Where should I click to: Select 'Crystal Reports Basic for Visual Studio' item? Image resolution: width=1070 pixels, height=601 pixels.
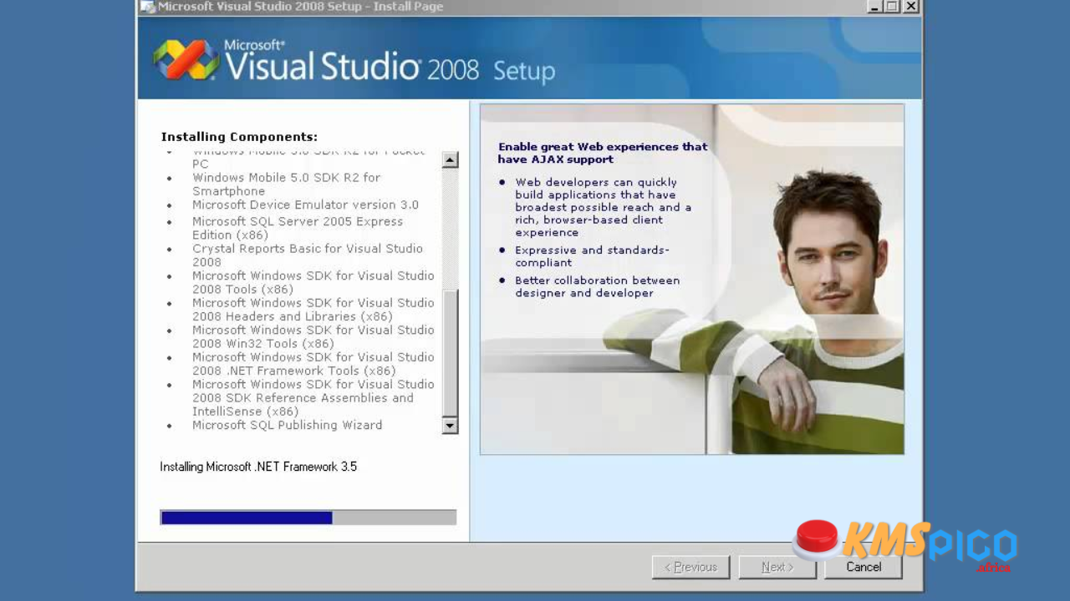pyautogui.click(x=308, y=255)
